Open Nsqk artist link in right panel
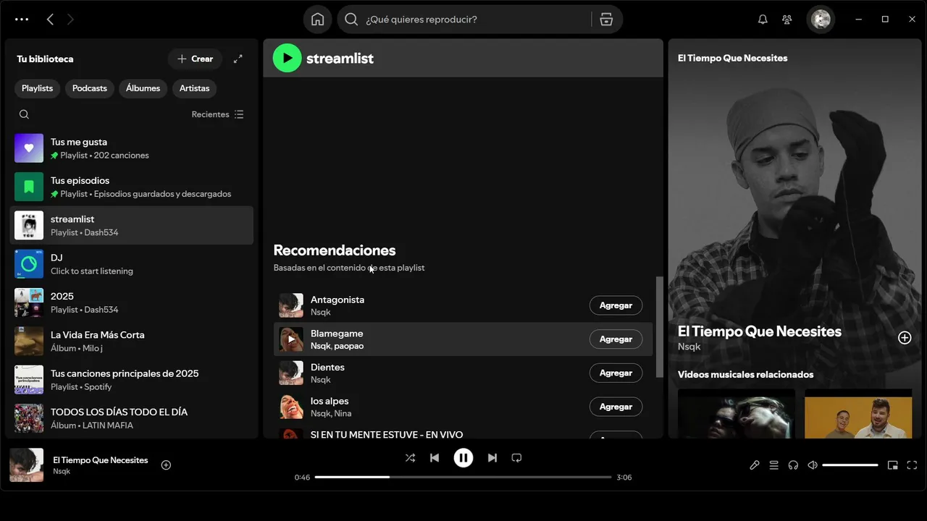927x521 pixels. 689,347
